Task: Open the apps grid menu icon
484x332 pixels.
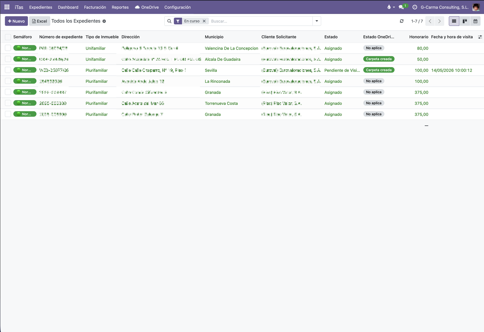Action: [7, 7]
